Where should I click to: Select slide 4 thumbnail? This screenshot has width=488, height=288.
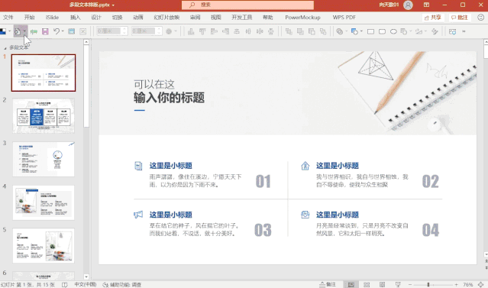(44, 202)
